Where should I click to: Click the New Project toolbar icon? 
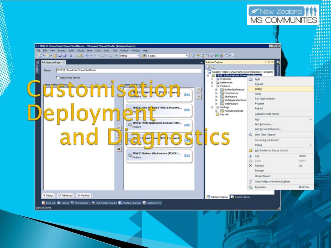click(40, 56)
